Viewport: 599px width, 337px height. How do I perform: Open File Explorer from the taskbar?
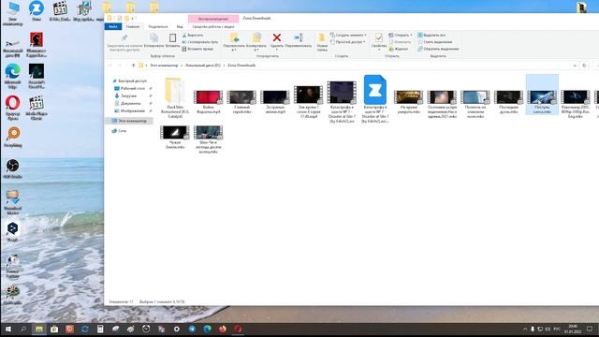tap(39, 329)
